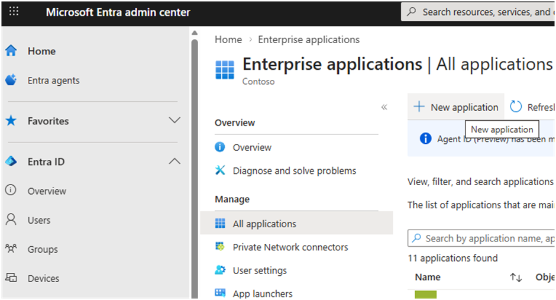Follow the Home breadcrumb link

(x=228, y=40)
